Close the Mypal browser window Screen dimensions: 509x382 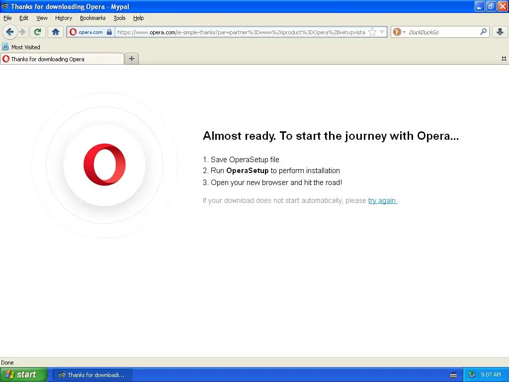(x=503, y=6)
